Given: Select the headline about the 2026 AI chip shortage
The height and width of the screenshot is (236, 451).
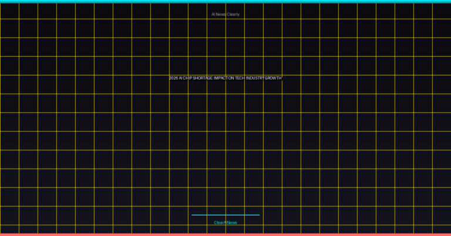Looking at the screenshot, I should (x=225, y=78).
